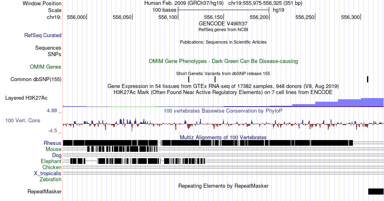Image resolution: width=384 pixels, height=201 pixels.
Task: Click the Dog alignment row label
Action: 57,155
